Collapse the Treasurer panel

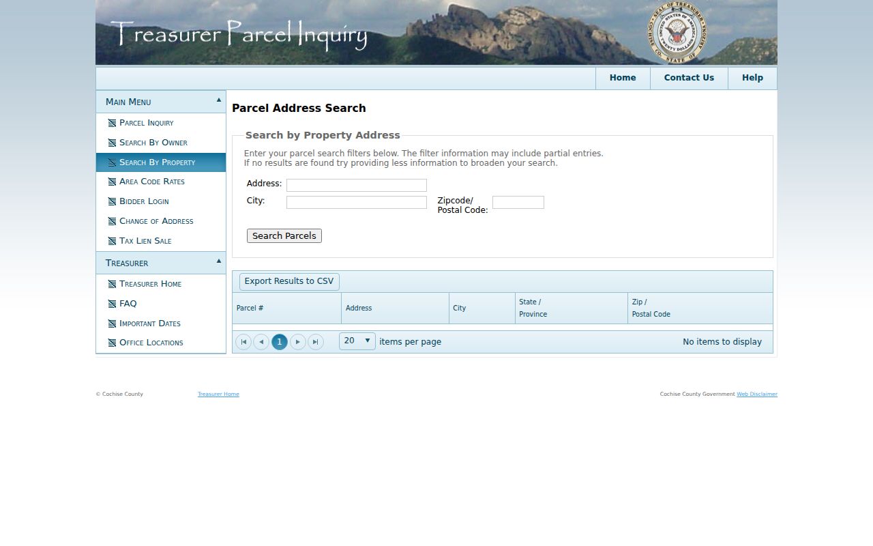point(219,261)
